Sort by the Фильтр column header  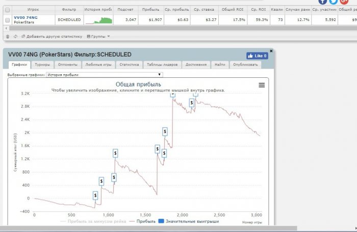tap(69, 10)
